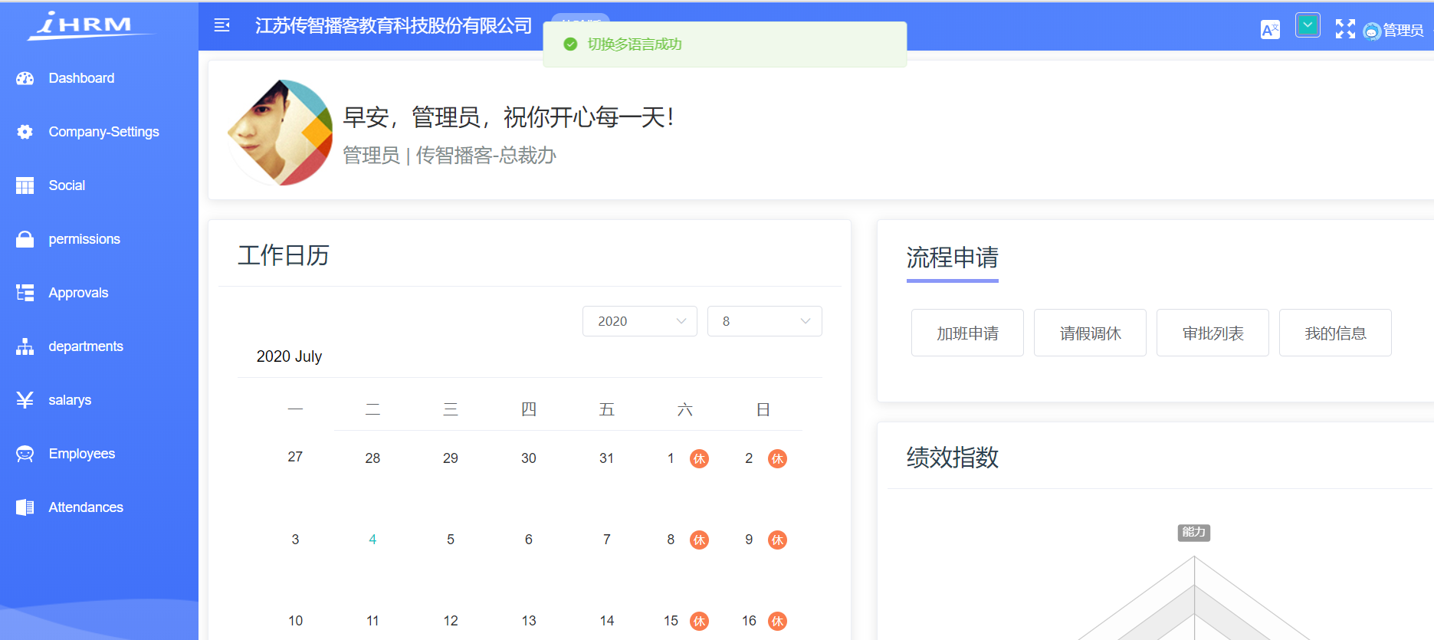The width and height of the screenshot is (1434, 640).
Task: Open the language translation icon
Action: pos(1269,29)
